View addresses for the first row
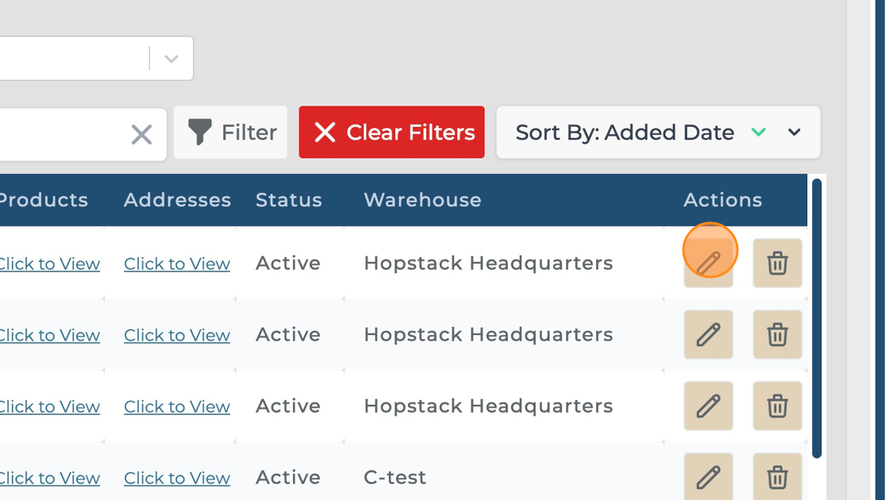Image resolution: width=889 pixels, height=500 pixels. point(177,263)
